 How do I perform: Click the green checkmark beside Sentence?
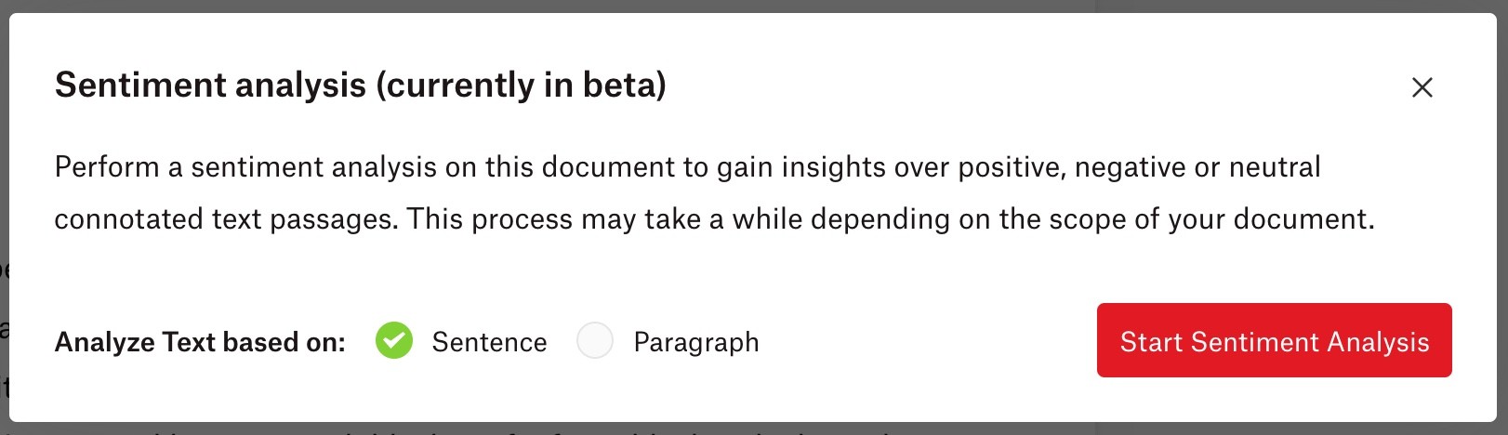(394, 340)
